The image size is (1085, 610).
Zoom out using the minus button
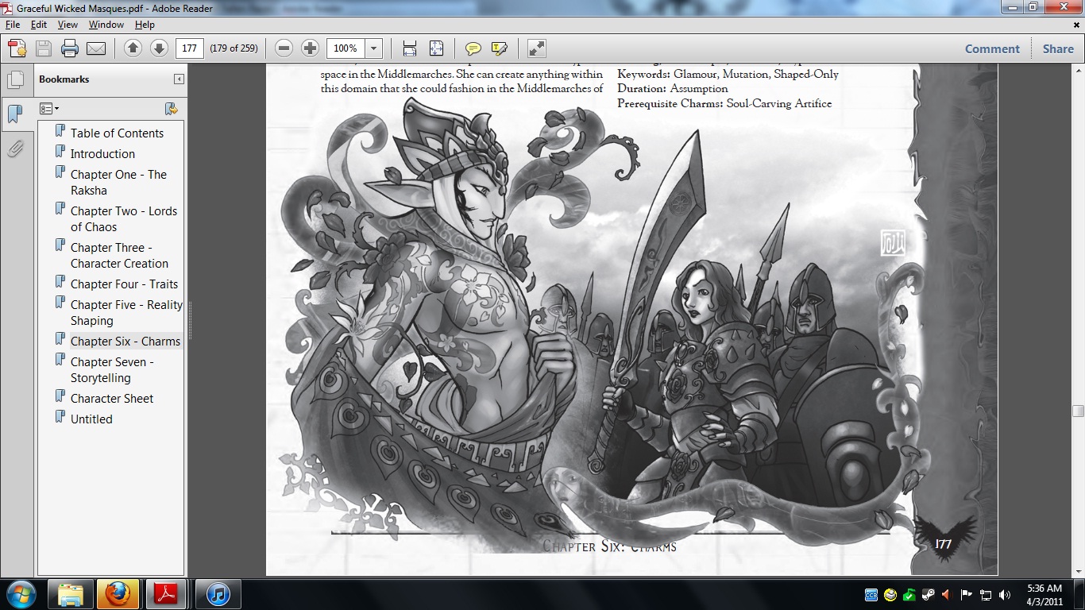coord(284,48)
